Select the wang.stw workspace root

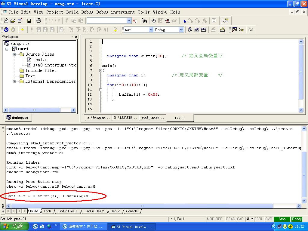coord(17,43)
